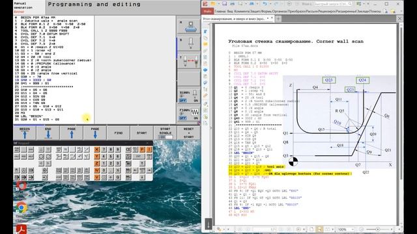Click the Undo icon in PDF editor toolbar
417x234 pixels.
[x=265, y=4]
